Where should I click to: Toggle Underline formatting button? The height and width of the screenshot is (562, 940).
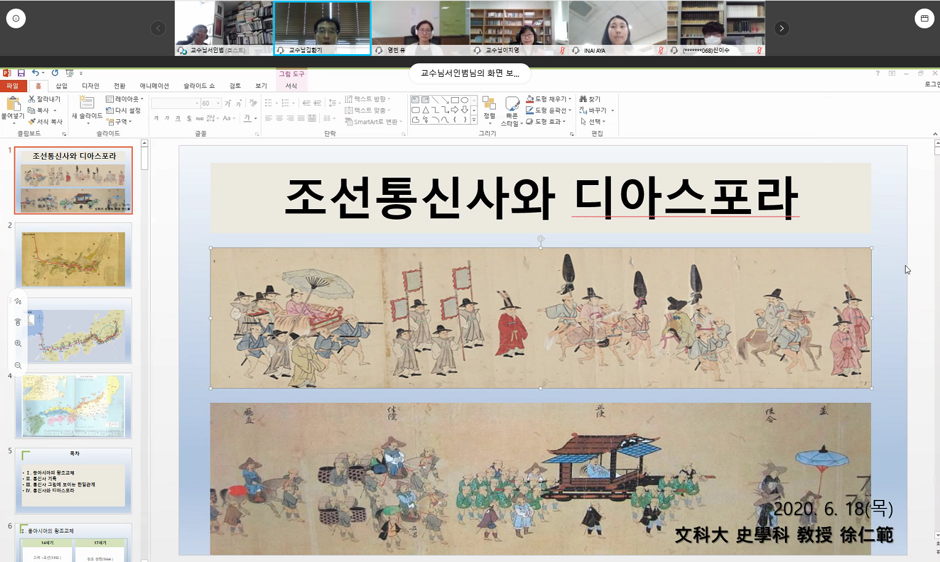178,118
